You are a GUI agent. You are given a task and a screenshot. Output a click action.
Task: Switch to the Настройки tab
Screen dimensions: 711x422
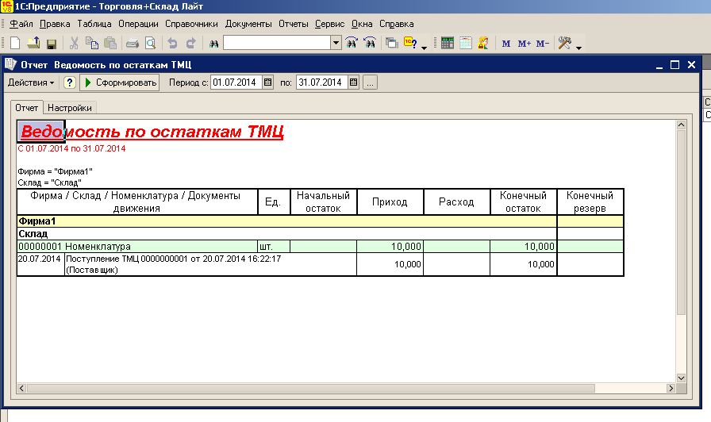click(69, 108)
